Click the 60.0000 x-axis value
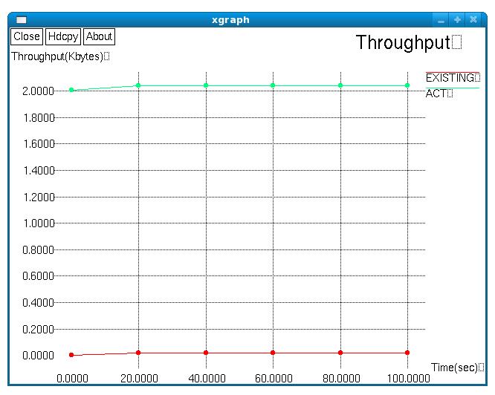 pyautogui.click(x=274, y=378)
